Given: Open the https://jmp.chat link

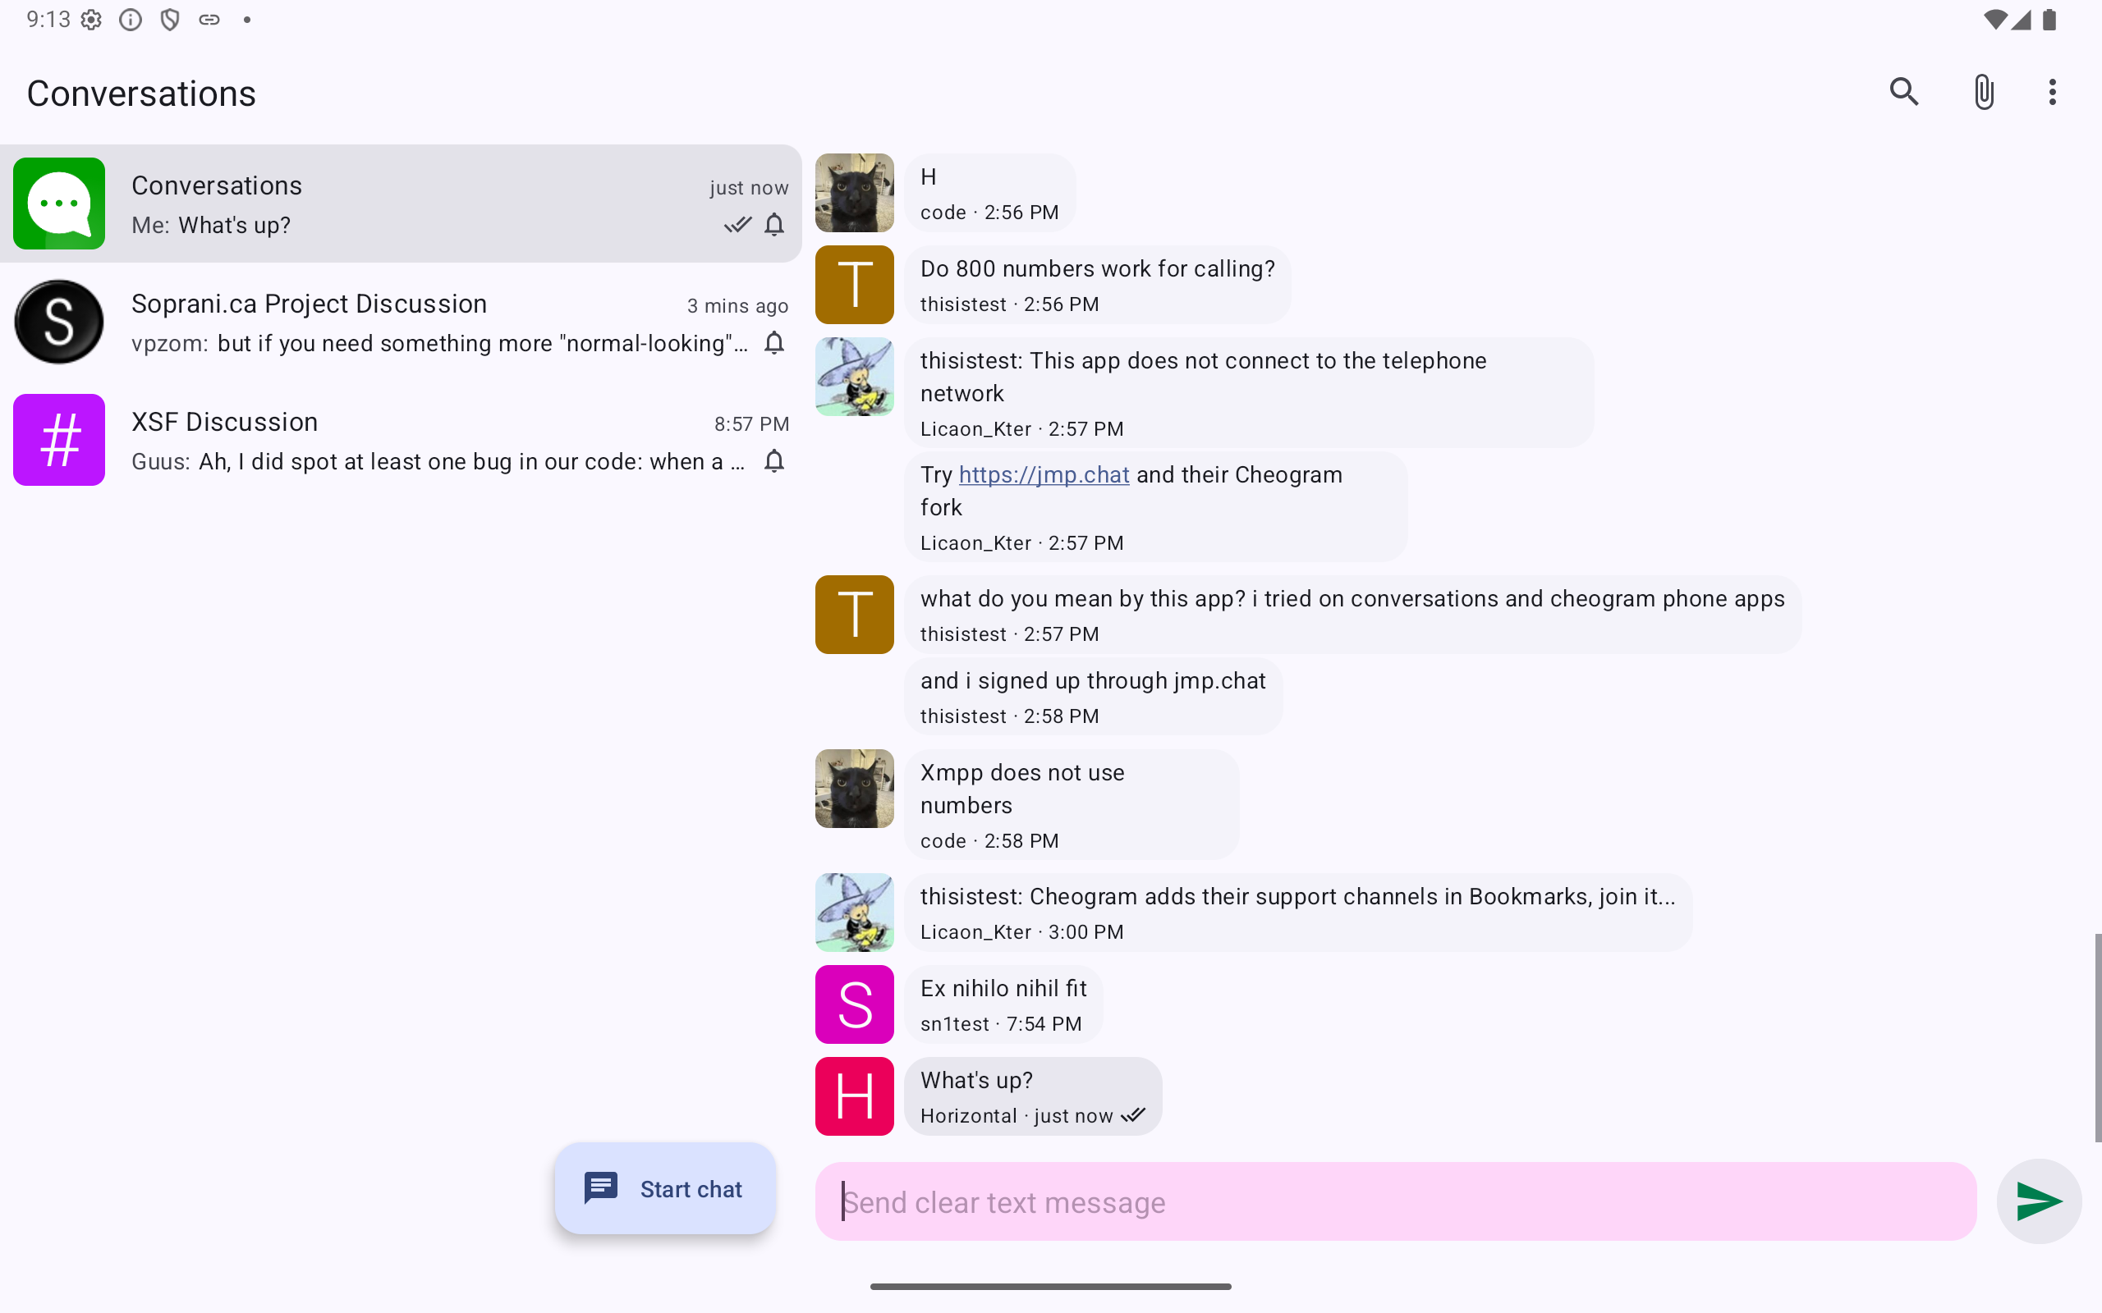Looking at the screenshot, I should 1043,475.
